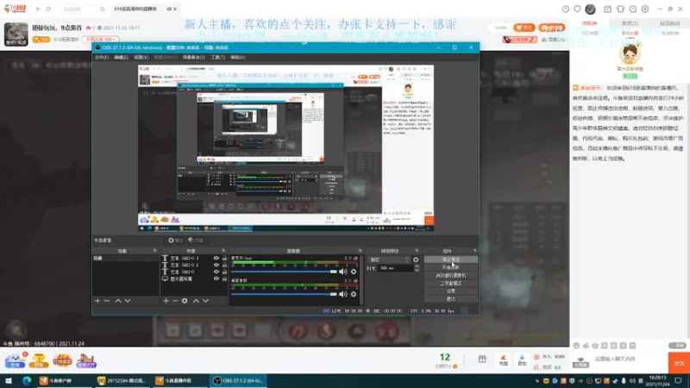
Task: Move scene up in Scenes panel
Action: 118,301
